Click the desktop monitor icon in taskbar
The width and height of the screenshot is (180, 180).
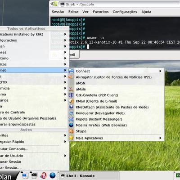(25, 175)
